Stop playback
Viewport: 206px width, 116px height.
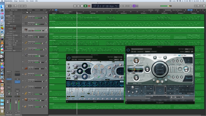82,6
